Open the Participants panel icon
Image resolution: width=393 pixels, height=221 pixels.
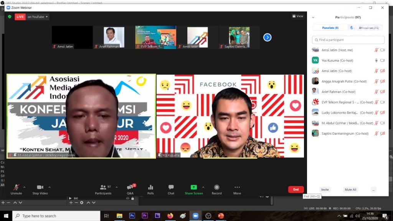tap(103, 187)
